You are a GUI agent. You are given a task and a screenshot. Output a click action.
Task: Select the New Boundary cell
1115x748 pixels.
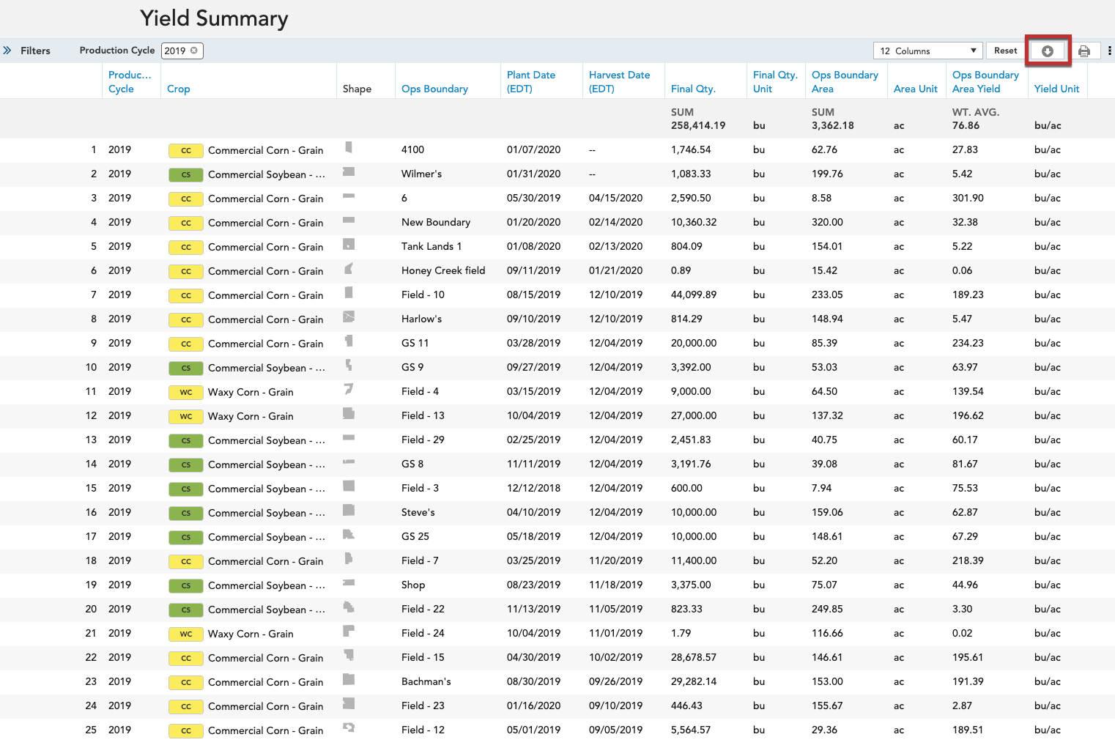436,223
